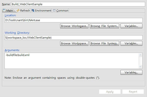Click the Main tab icon

[4, 10]
